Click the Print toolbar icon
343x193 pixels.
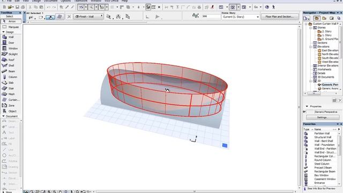tap(23, 7)
